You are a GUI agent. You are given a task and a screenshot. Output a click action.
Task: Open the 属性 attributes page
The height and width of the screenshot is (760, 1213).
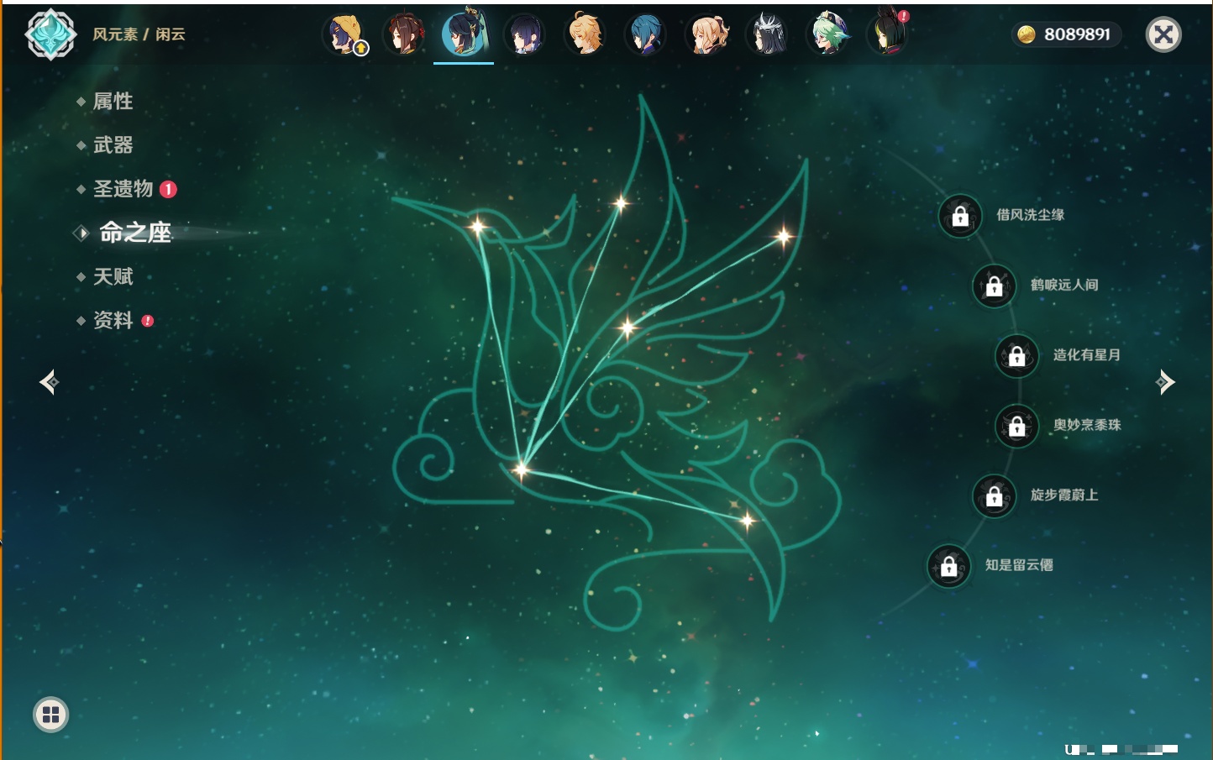click(113, 102)
